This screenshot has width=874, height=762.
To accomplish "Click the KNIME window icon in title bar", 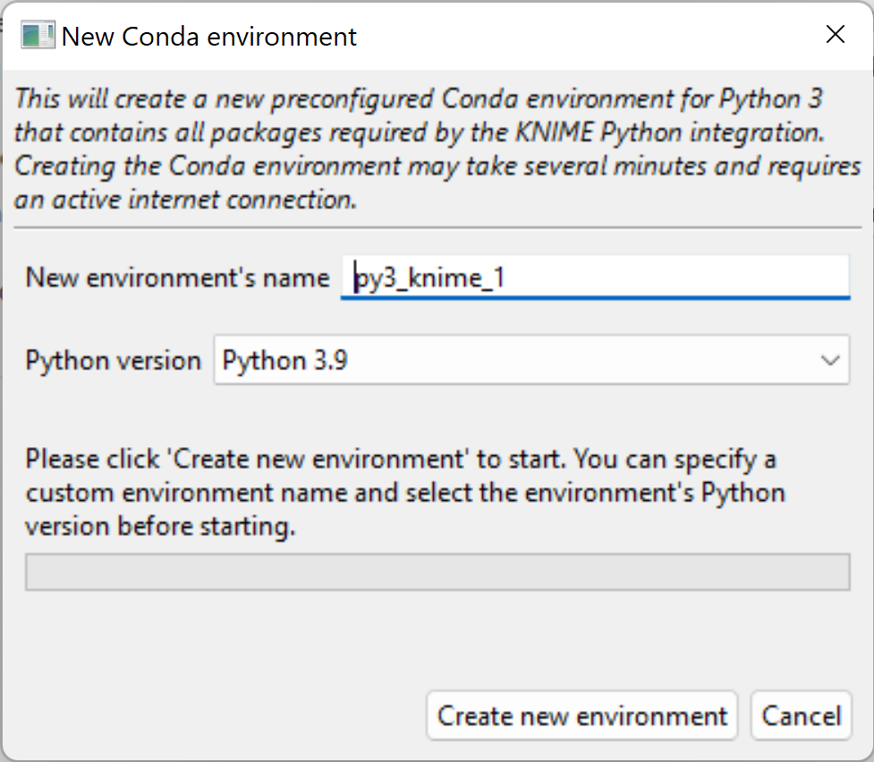I will [38, 35].
